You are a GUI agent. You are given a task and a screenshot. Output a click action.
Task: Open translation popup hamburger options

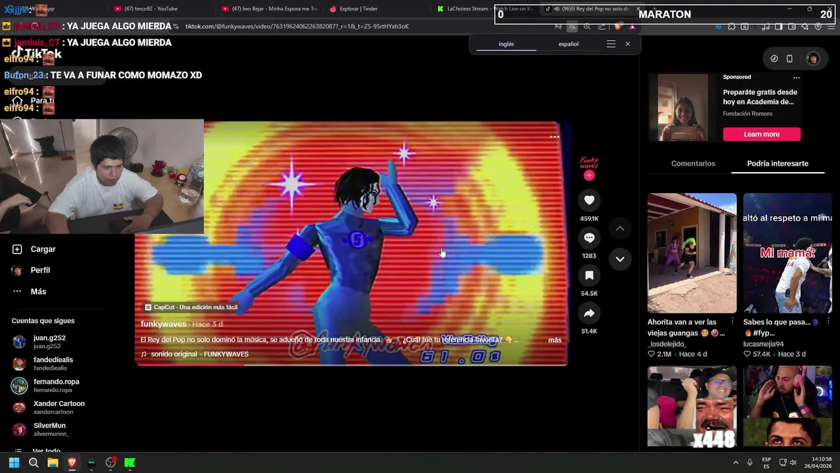coord(611,44)
